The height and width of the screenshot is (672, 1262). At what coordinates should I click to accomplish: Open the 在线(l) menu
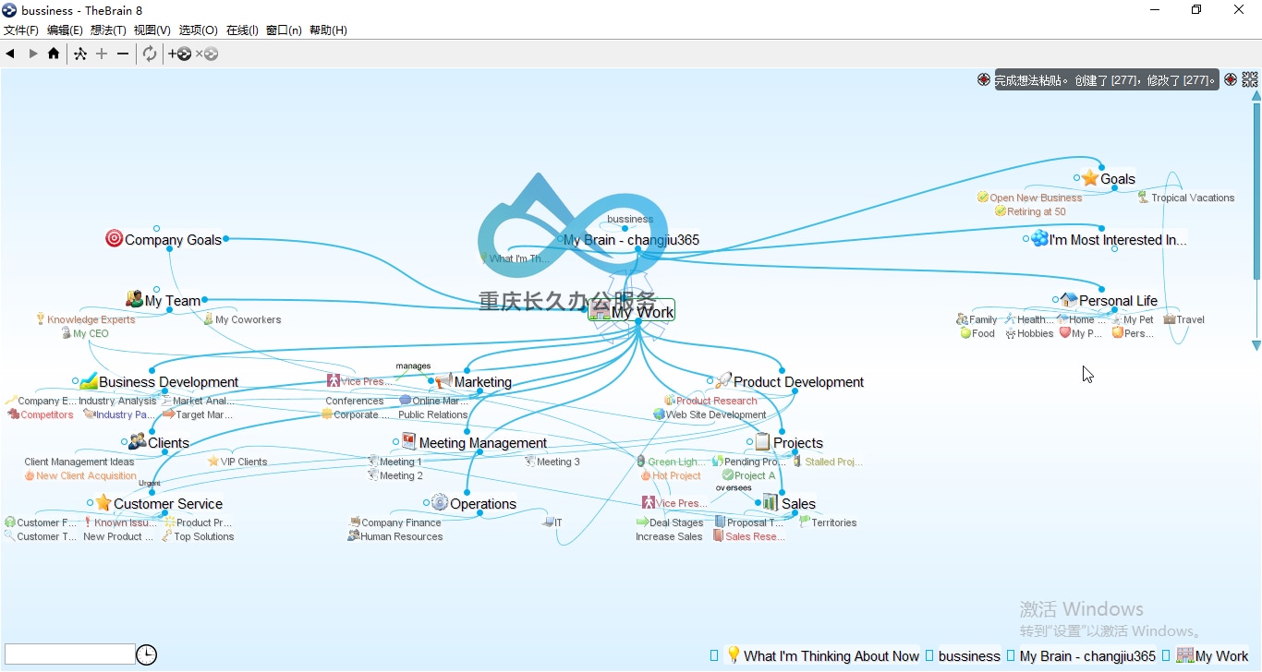point(242,30)
